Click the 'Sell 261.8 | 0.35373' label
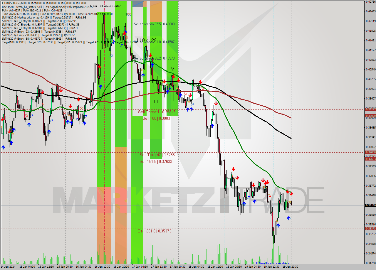 [155, 231]
